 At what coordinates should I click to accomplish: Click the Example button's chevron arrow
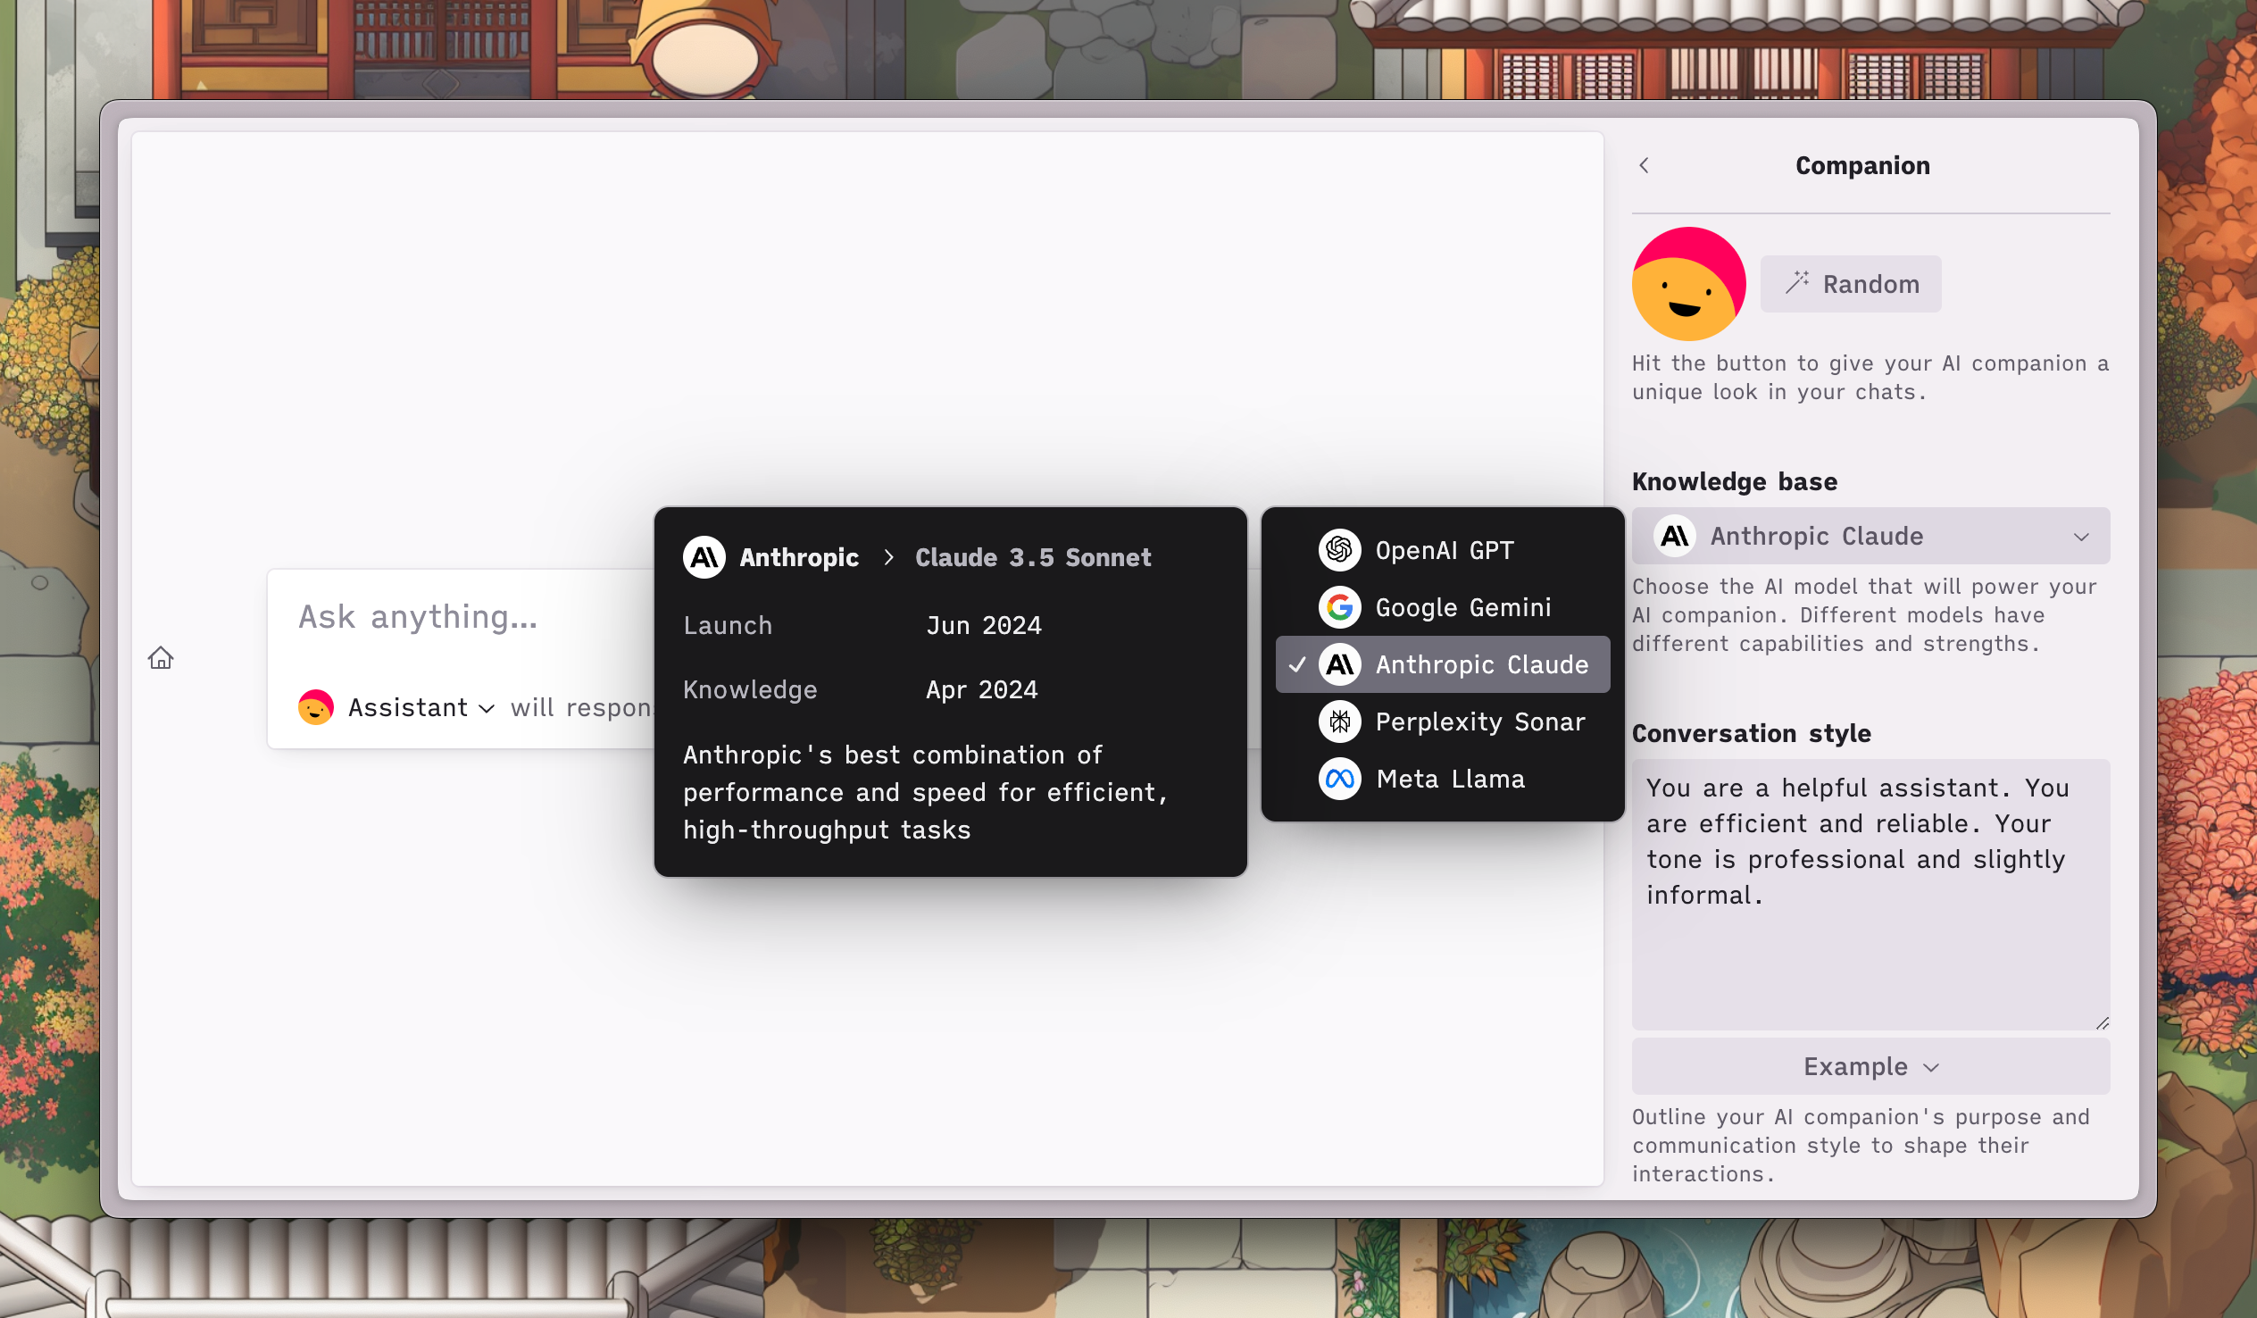click(1931, 1067)
